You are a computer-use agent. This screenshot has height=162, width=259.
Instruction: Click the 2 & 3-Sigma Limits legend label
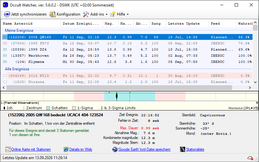118,108
